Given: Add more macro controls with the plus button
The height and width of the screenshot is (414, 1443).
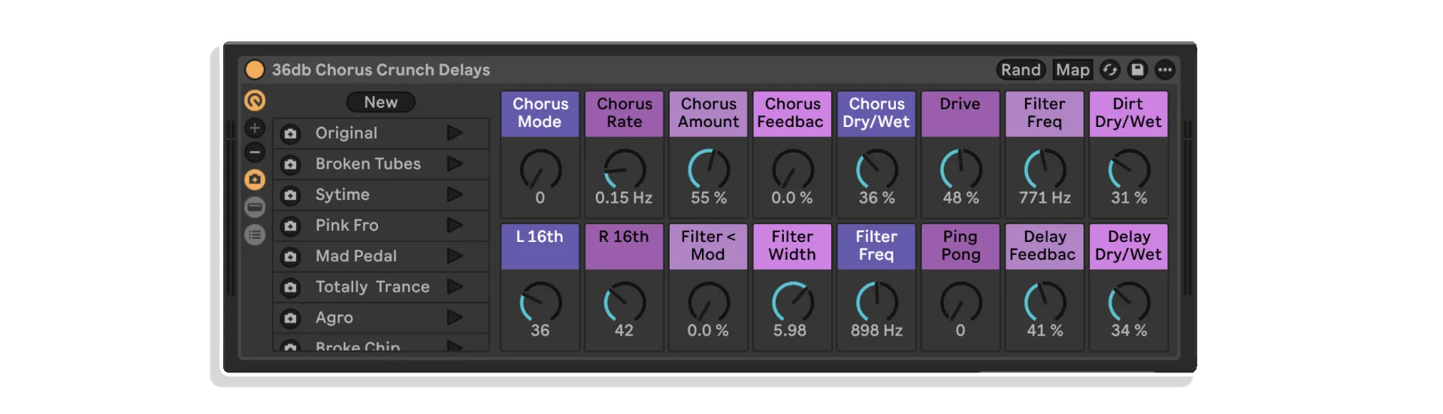Looking at the screenshot, I should (255, 128).
